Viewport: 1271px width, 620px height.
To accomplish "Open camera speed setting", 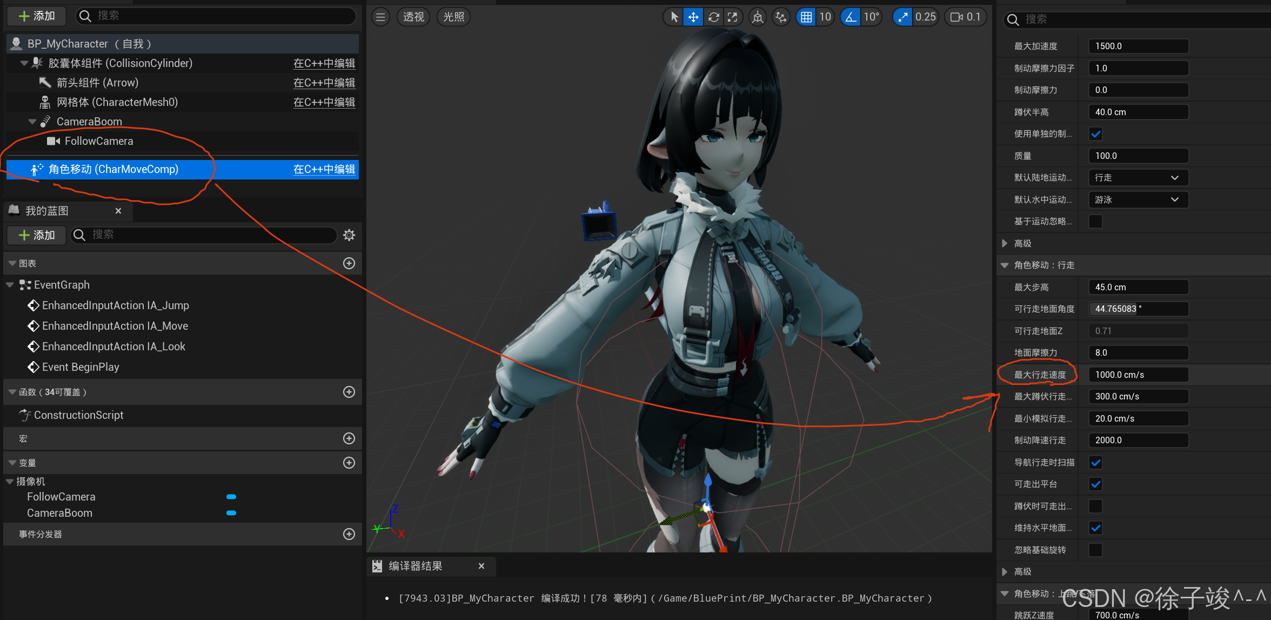I will coord(966,17).
